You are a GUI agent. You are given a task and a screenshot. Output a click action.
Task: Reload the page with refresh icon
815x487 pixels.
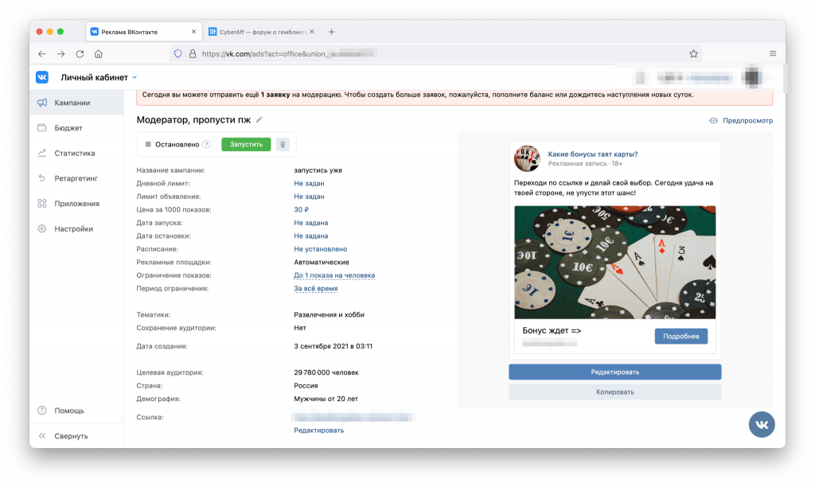coord(80,53)
